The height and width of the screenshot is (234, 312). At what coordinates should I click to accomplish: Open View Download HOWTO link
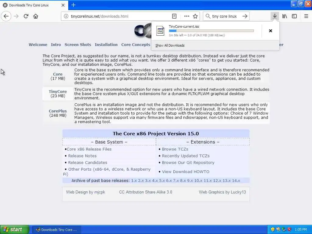tap(186, 172)
